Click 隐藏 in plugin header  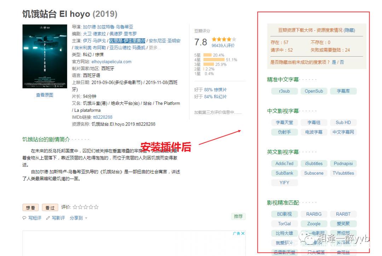point(349,30)
